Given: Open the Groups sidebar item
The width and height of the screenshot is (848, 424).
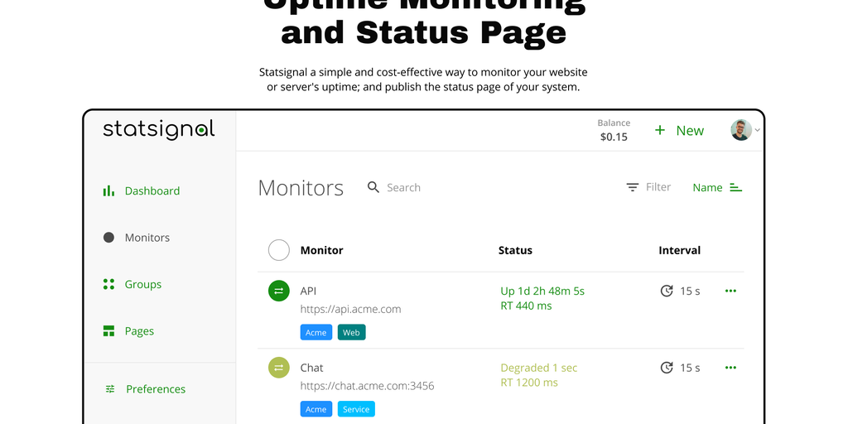Looking at the screenshot, I should [x=142, y=284].
